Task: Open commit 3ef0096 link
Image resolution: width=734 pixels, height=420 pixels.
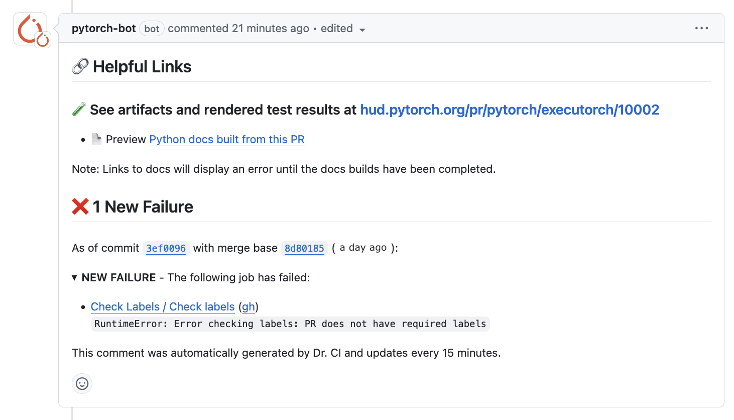Action: point(166,248)
